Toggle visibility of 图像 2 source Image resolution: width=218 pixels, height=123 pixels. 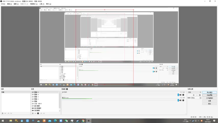[33, 99]
